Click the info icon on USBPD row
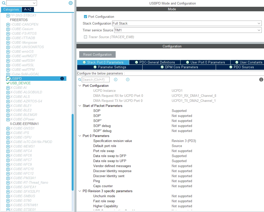Screen dimensions: 264x212 pyautogui.click(x=62, y=79)
